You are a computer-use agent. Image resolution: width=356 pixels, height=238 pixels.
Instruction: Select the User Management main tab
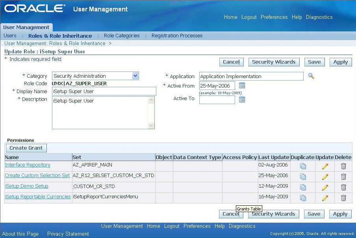click(x=26, y=27)
